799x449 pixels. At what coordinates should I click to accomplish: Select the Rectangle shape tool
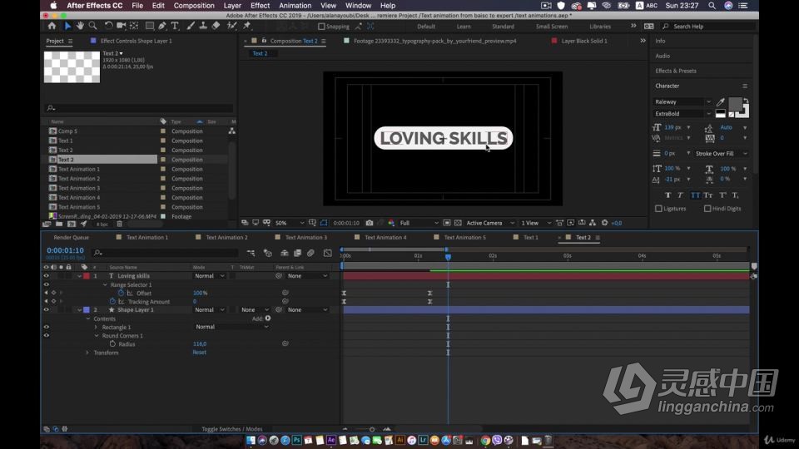[150, 26]
